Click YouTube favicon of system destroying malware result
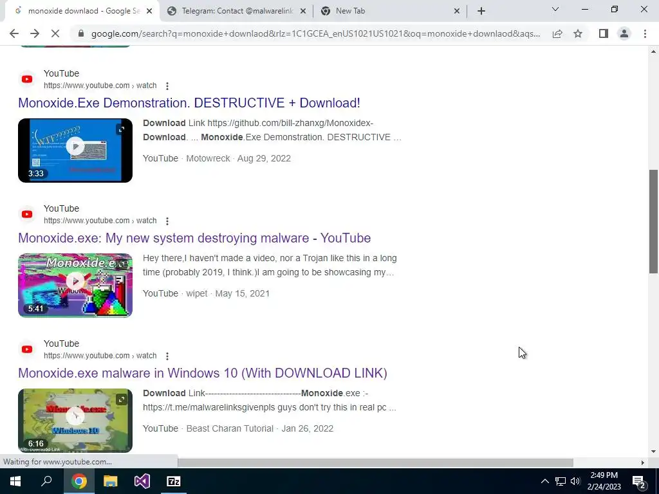659x494 pixels. coord(27,214)
